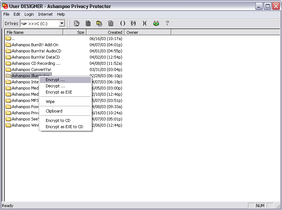Click the created date 04/01/03 (04:55p)

[x=106, y=51]
